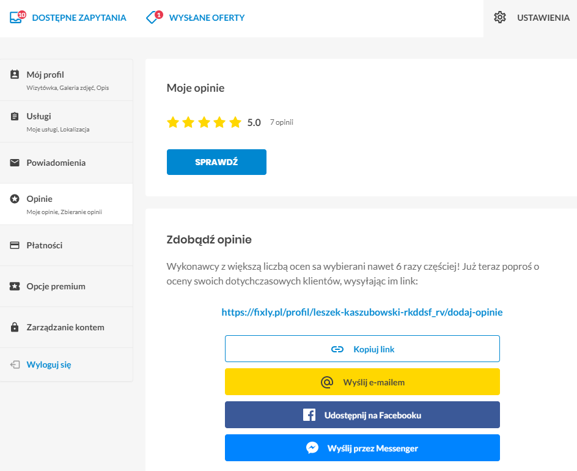Go to Usługi section
This screenshot has width=577, height=471.
coord(66,122)
